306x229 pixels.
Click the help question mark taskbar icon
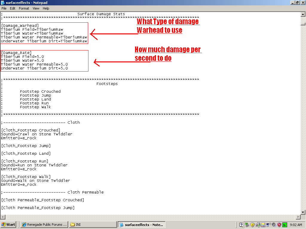coord(241,225)
